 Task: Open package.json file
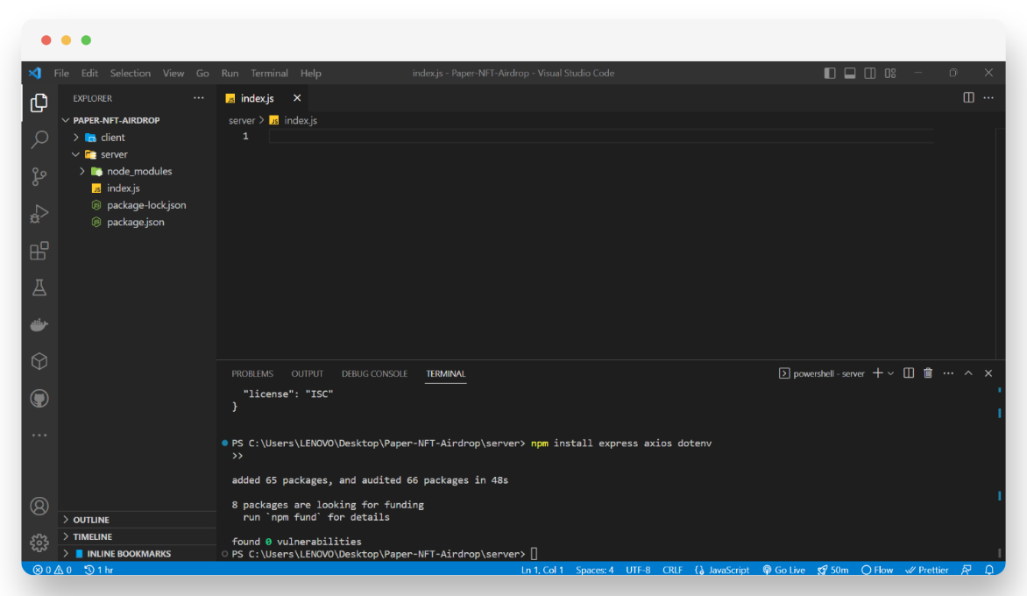tap(138, 223)
